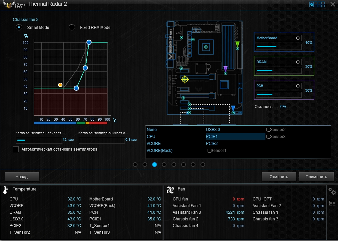The height and width of the screenshot is (241, 338).
Task: Select CPU in the sensor list
Action: pos(151,136)
